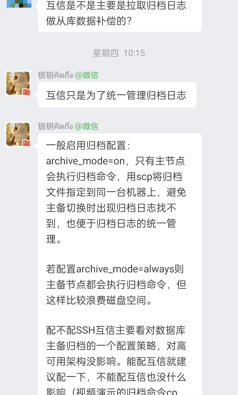Select the 互信只是为了统一管理归档日志 message bubble
Viewport: 238px width, 395px height.
coord(117,95)
